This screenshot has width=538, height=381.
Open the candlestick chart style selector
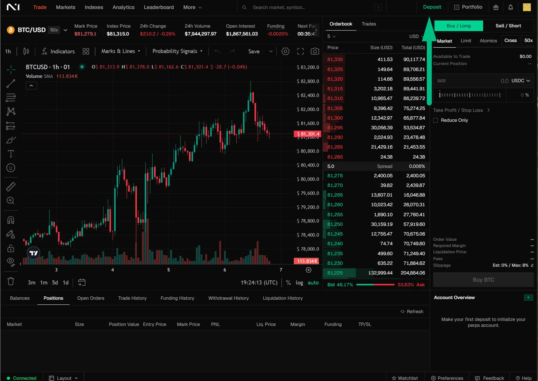(x=26, y=51)
